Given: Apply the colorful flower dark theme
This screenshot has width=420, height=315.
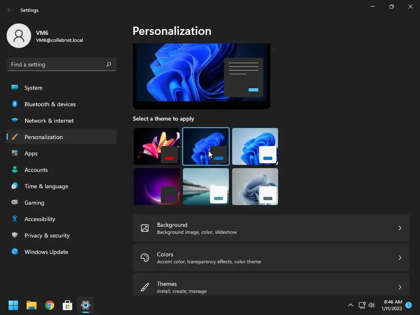Looking at the screenshot, I should coord(157,146).
